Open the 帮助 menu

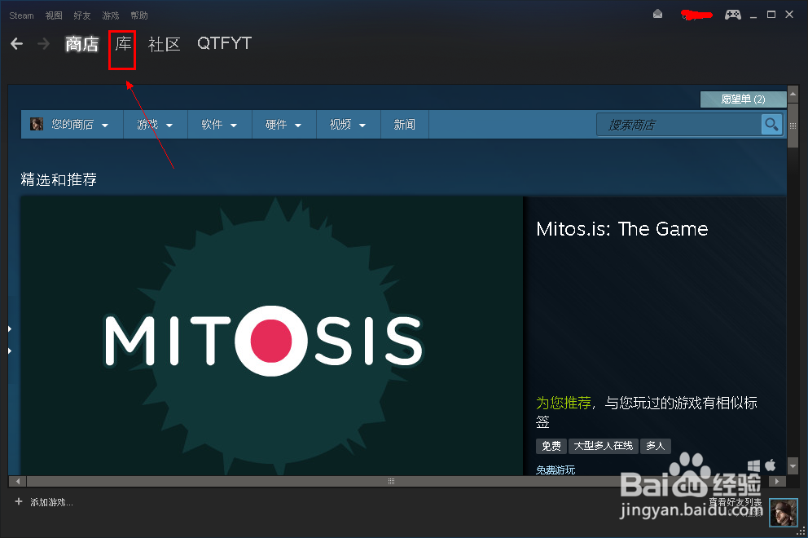pyautogui.click(x=139, y=15)
